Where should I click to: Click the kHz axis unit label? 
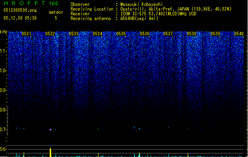[x=4, y=32]
